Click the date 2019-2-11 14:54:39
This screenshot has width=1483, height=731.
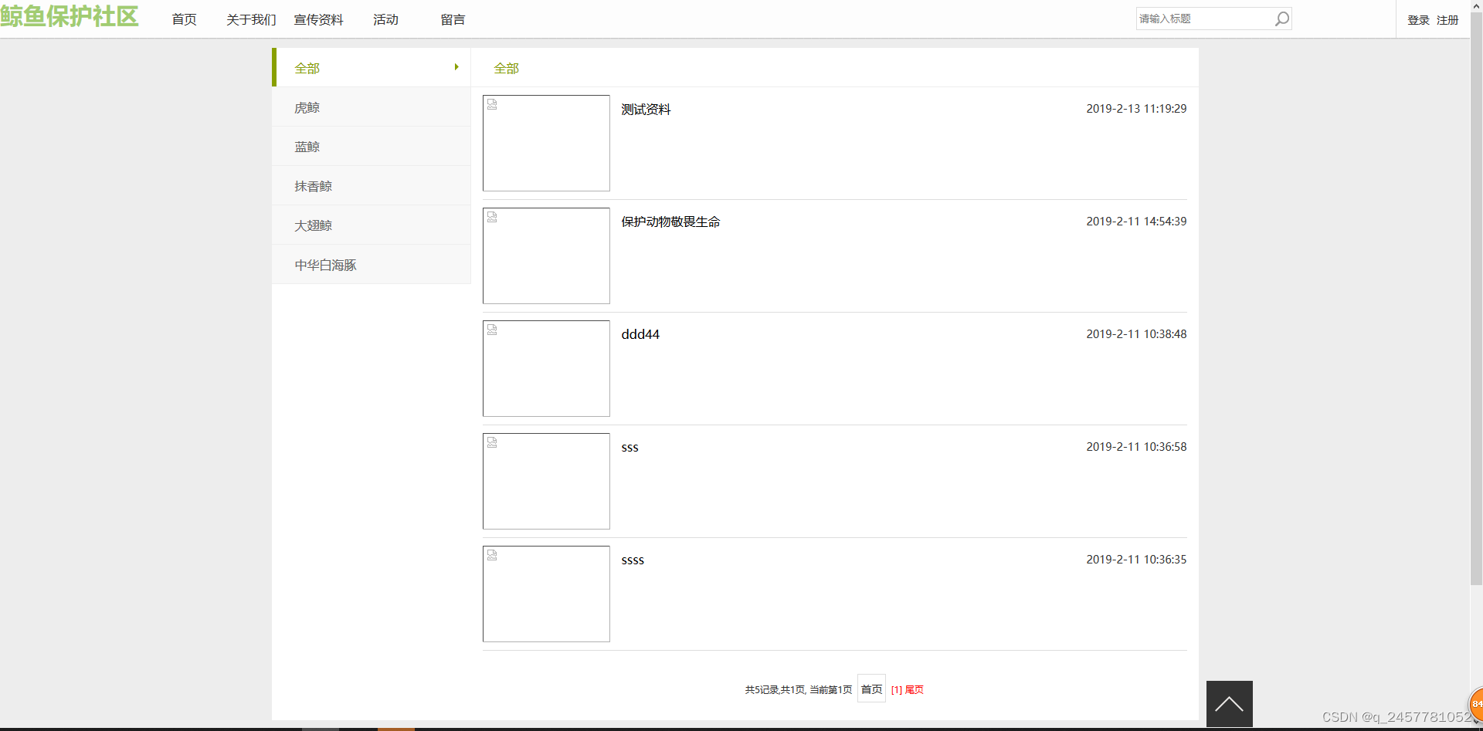(1136, 222)
